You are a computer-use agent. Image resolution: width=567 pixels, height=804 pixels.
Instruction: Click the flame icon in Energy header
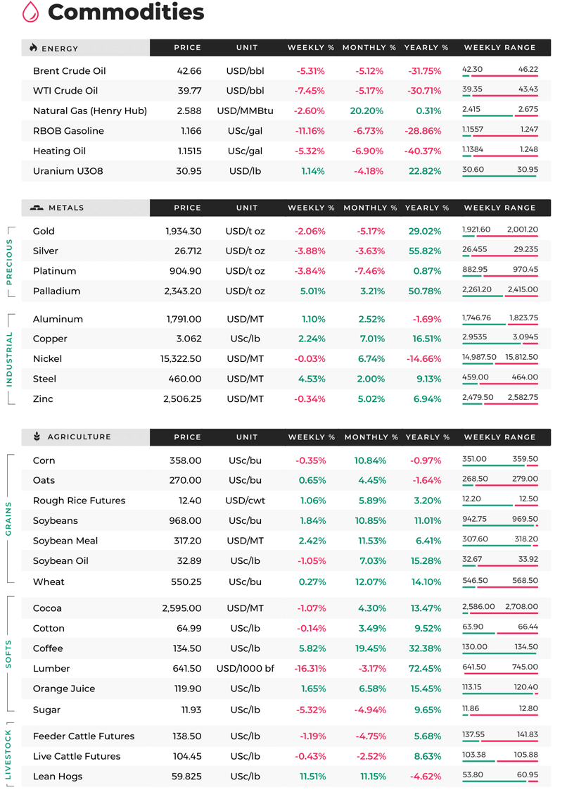(33, 48)
